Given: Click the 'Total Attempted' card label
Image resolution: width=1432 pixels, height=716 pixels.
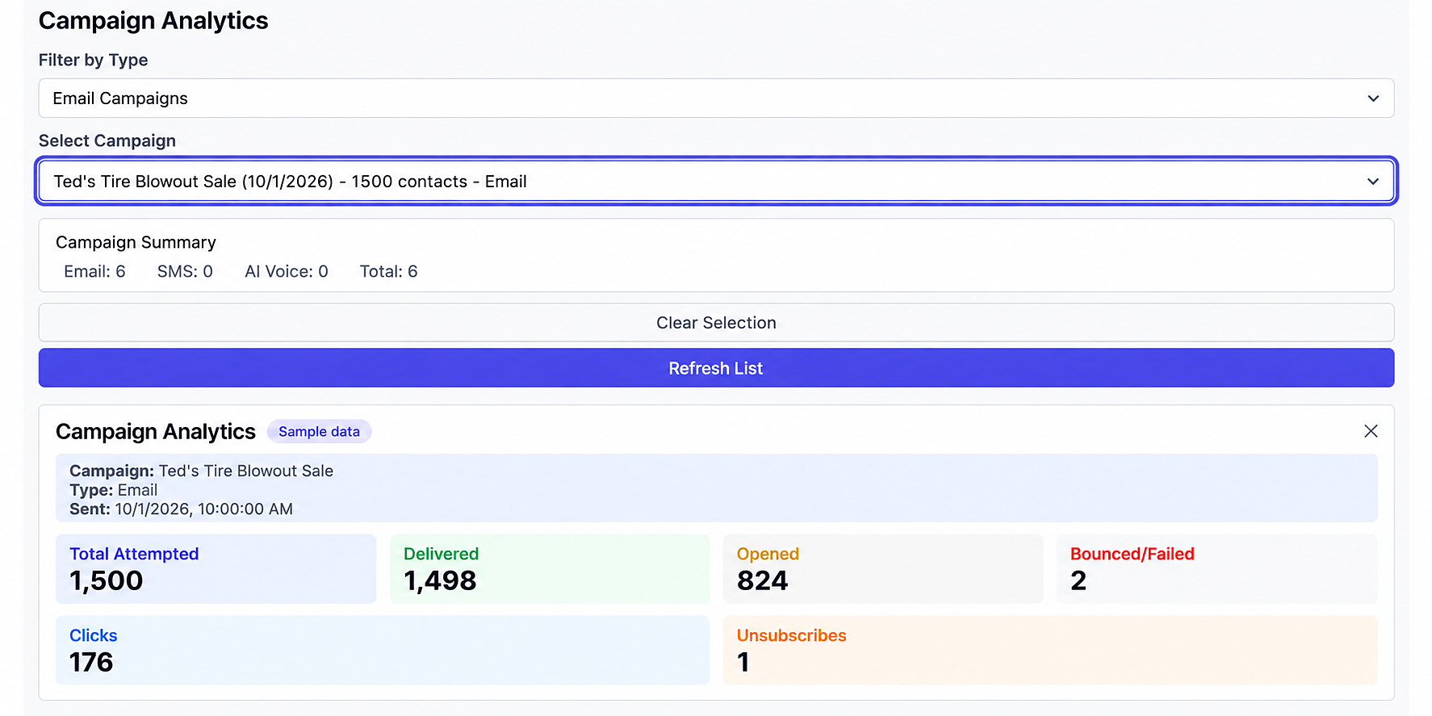Looking at the screenshot, I should point(134,555).
